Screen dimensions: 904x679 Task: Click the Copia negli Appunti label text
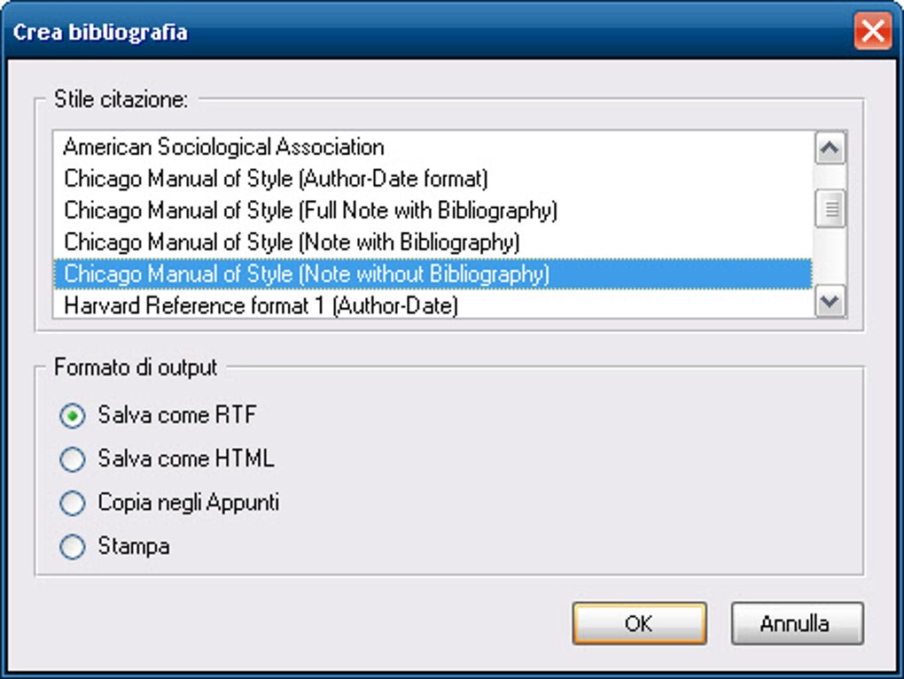point(189,503)
